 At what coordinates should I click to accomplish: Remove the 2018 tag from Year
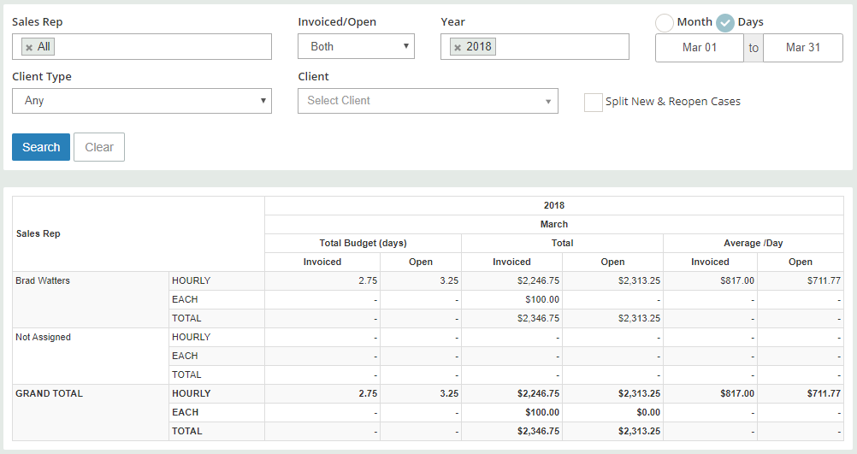point(458,48)
